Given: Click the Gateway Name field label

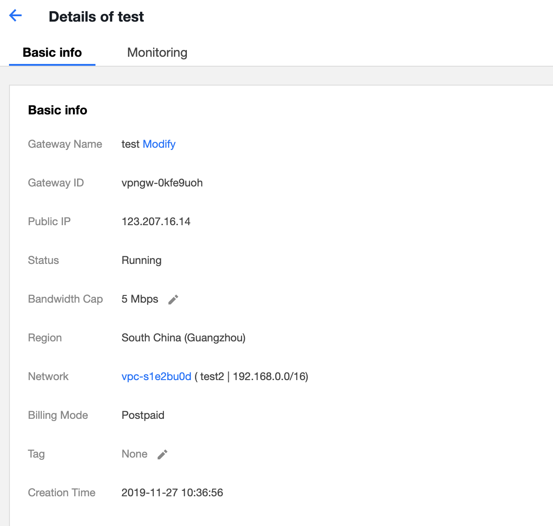Looking at the screenshot, I should tap(65, 144).
